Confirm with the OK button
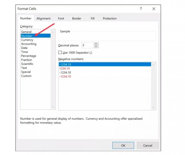This screenshot has width=185, height=155. click(x=123, y=145)
